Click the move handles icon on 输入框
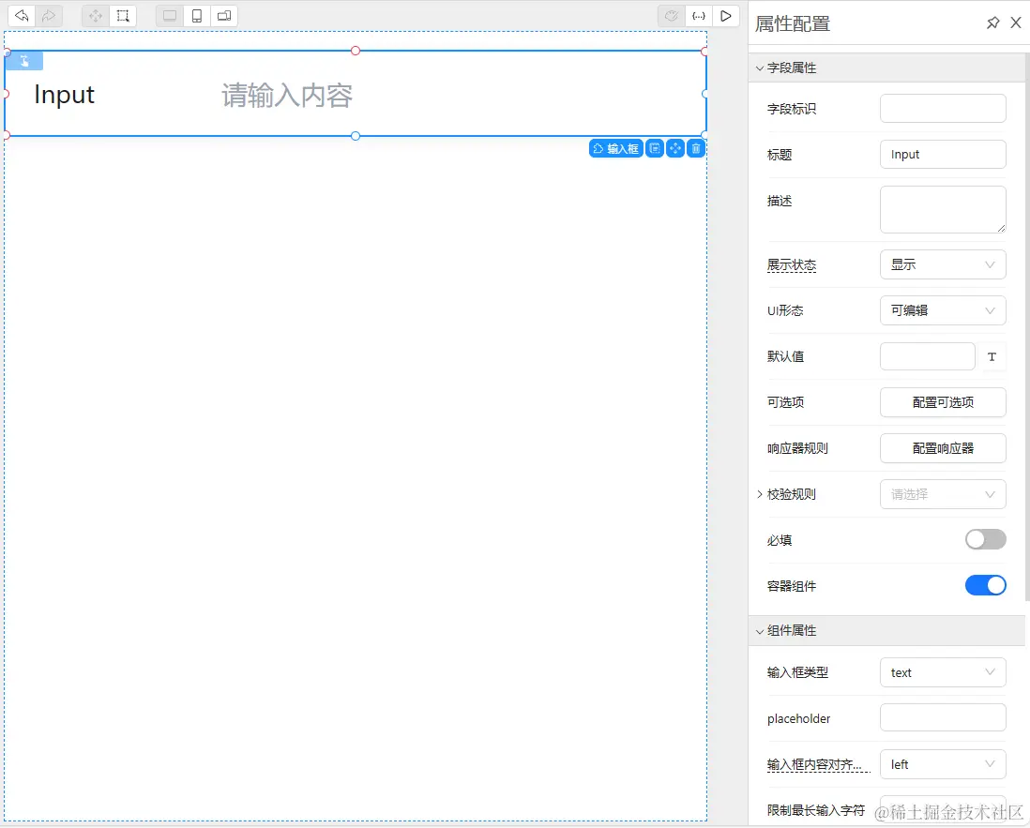This screenshot has width=1030, height=828. click(674, 147)
